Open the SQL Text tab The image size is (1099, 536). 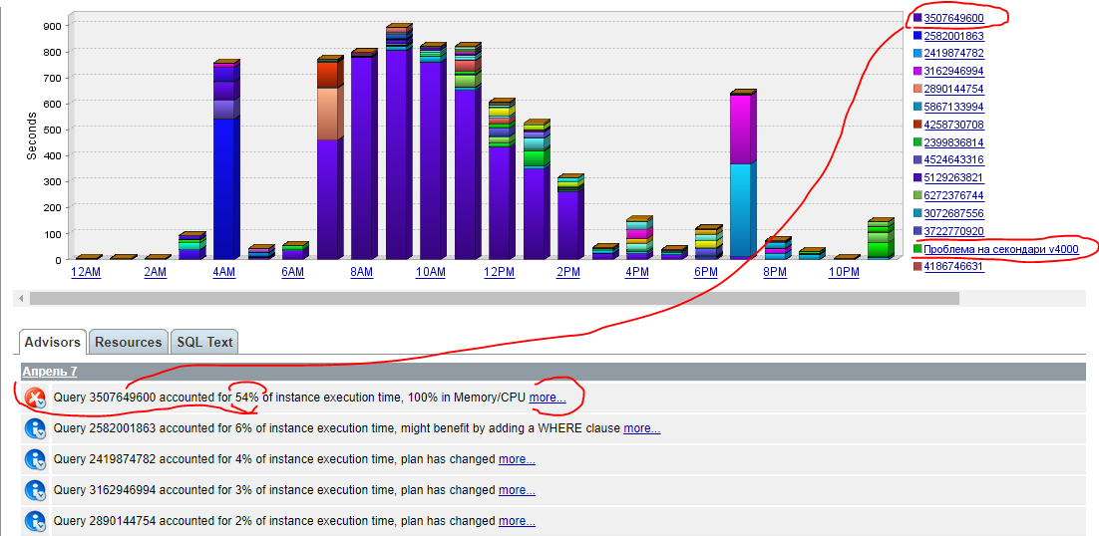click(x=204, y=342)
